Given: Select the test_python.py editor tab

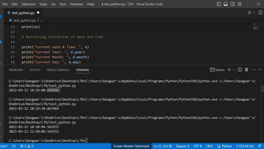Looking at the screenshot, I should (x=23, y=13).
